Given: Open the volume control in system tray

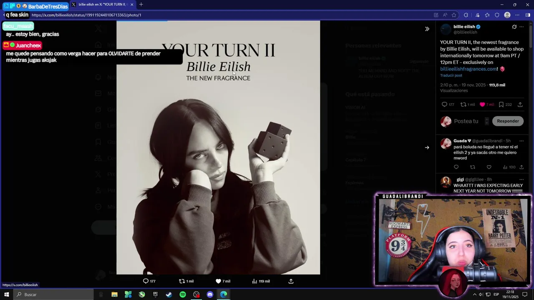Looking at the screenshot, I should [481, 295].
